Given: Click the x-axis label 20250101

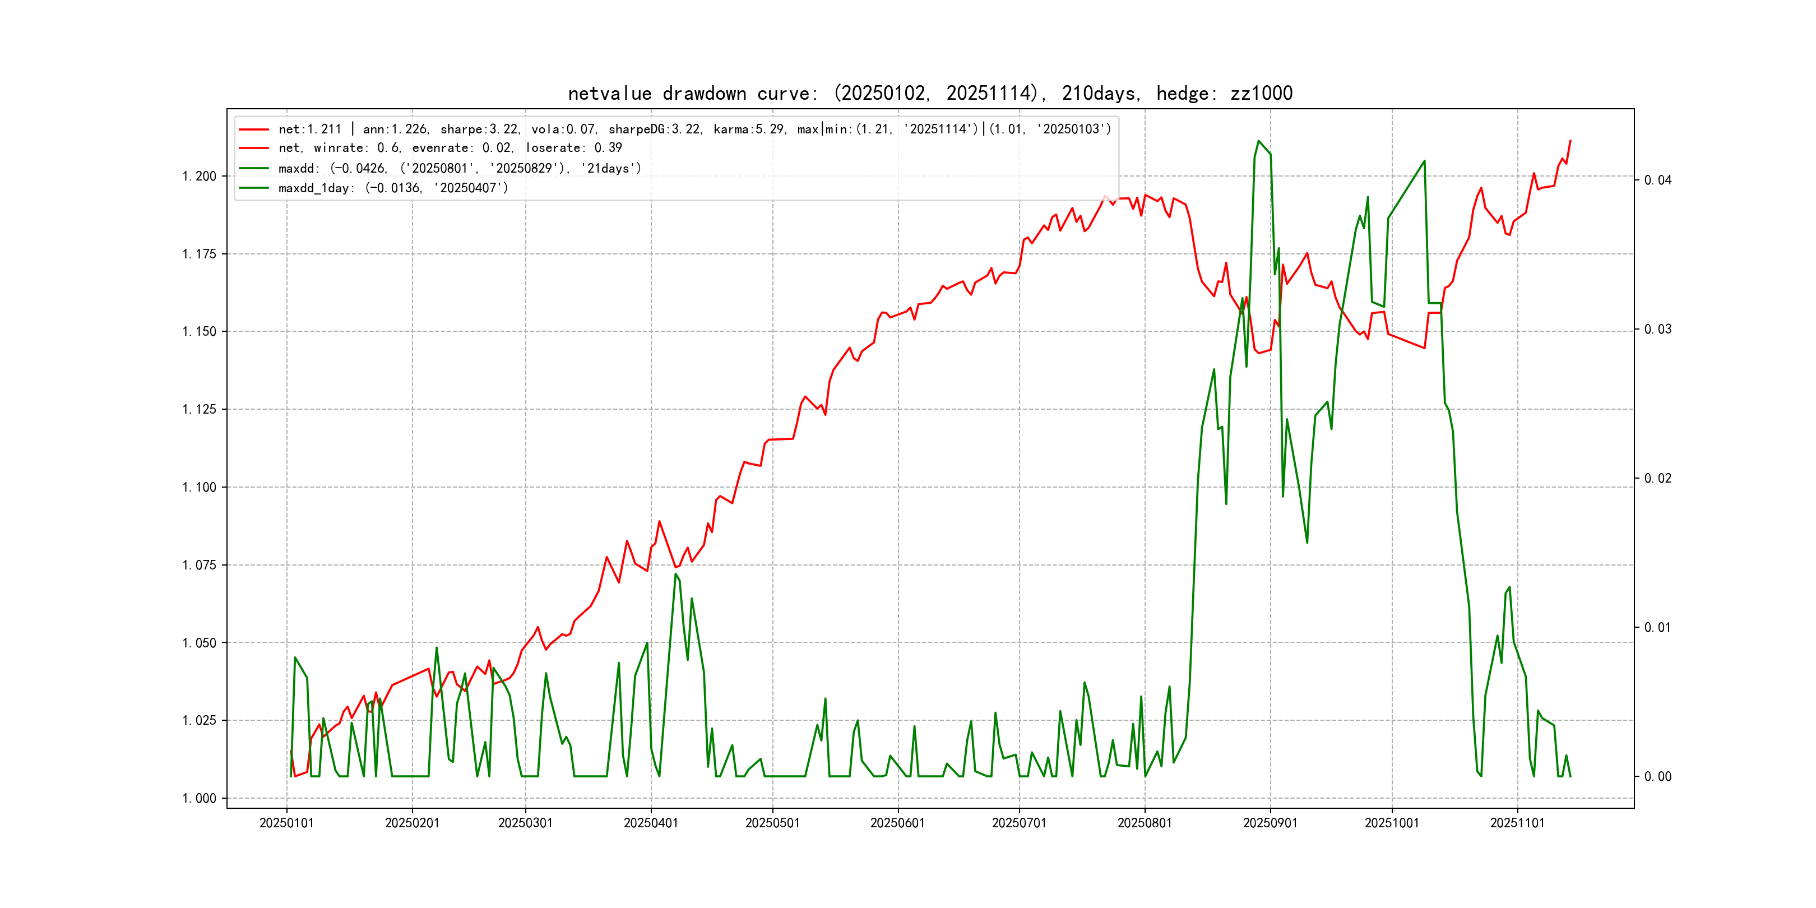Looking at the screenshot, I should click(286, 823).
